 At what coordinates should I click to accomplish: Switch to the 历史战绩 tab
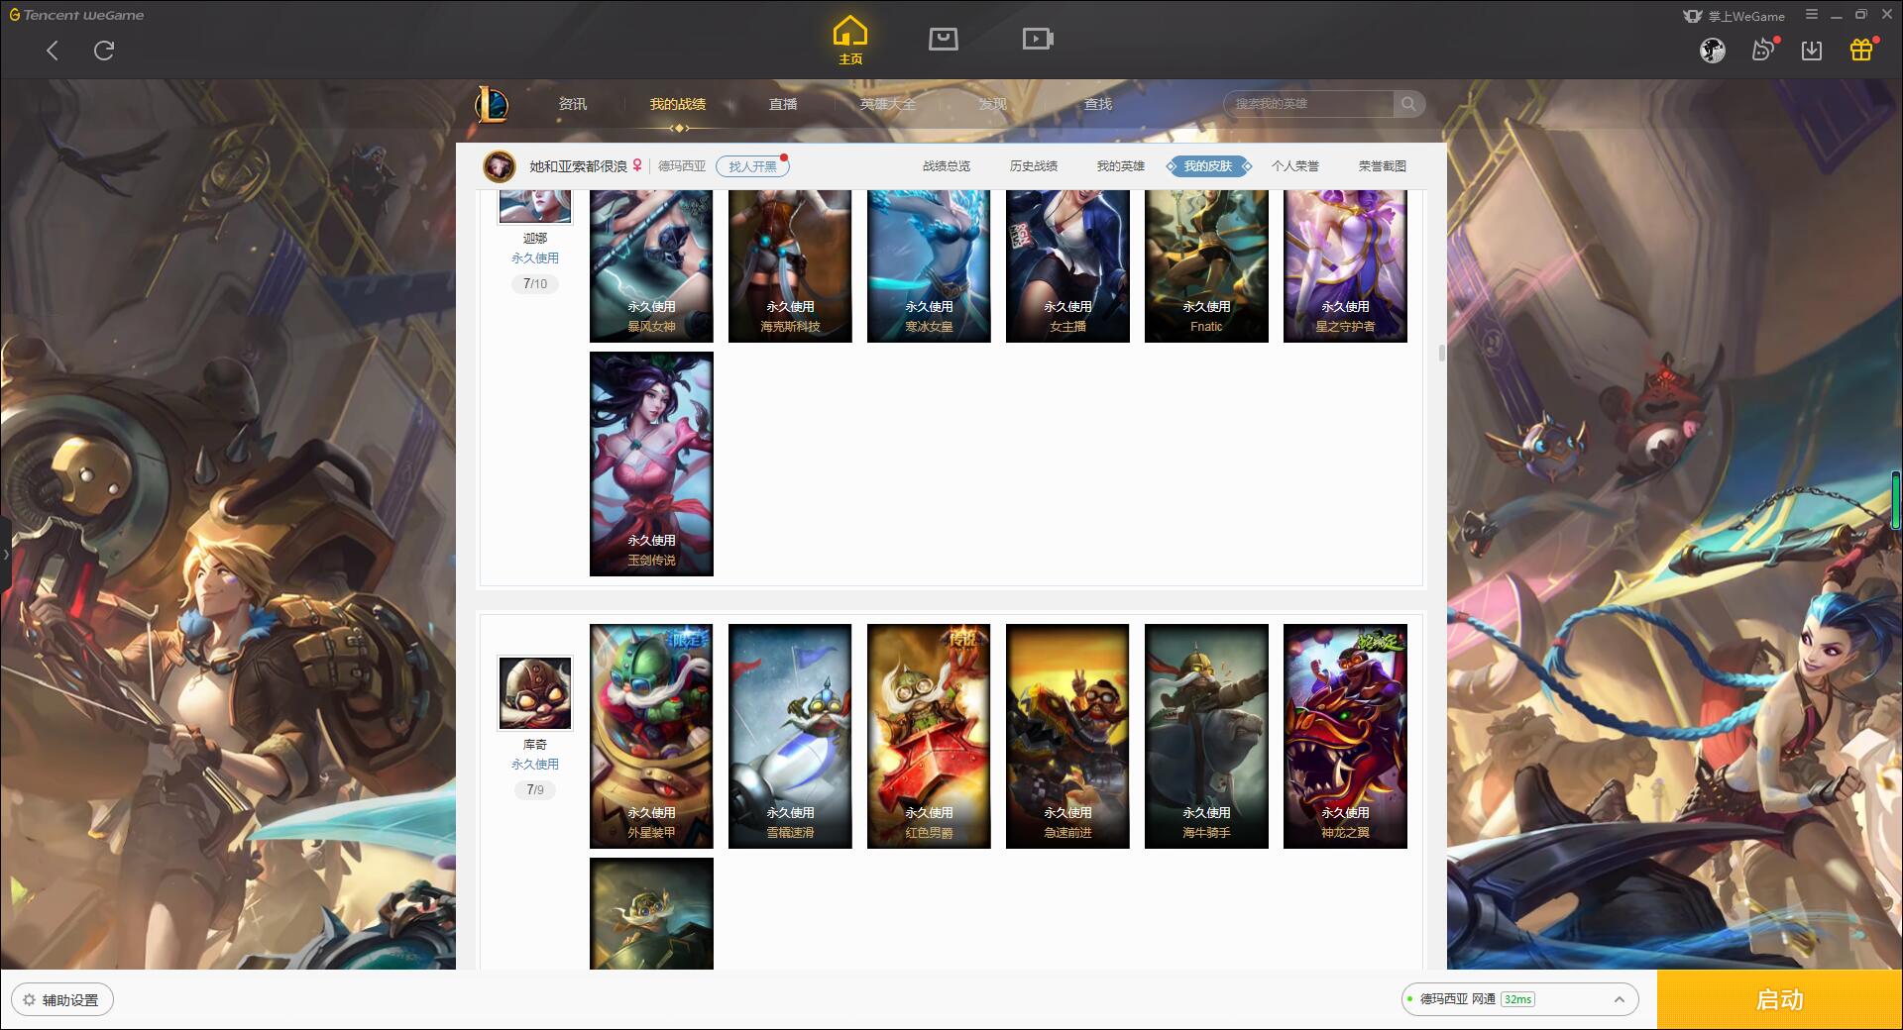tap(1034, 166)
